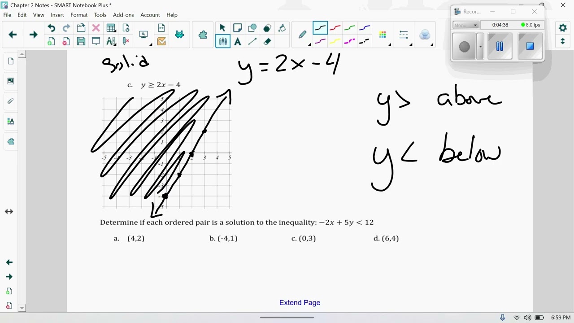Open the Properties sidebar tab
This screenshot has height=323, width=574.
(11, 121)
